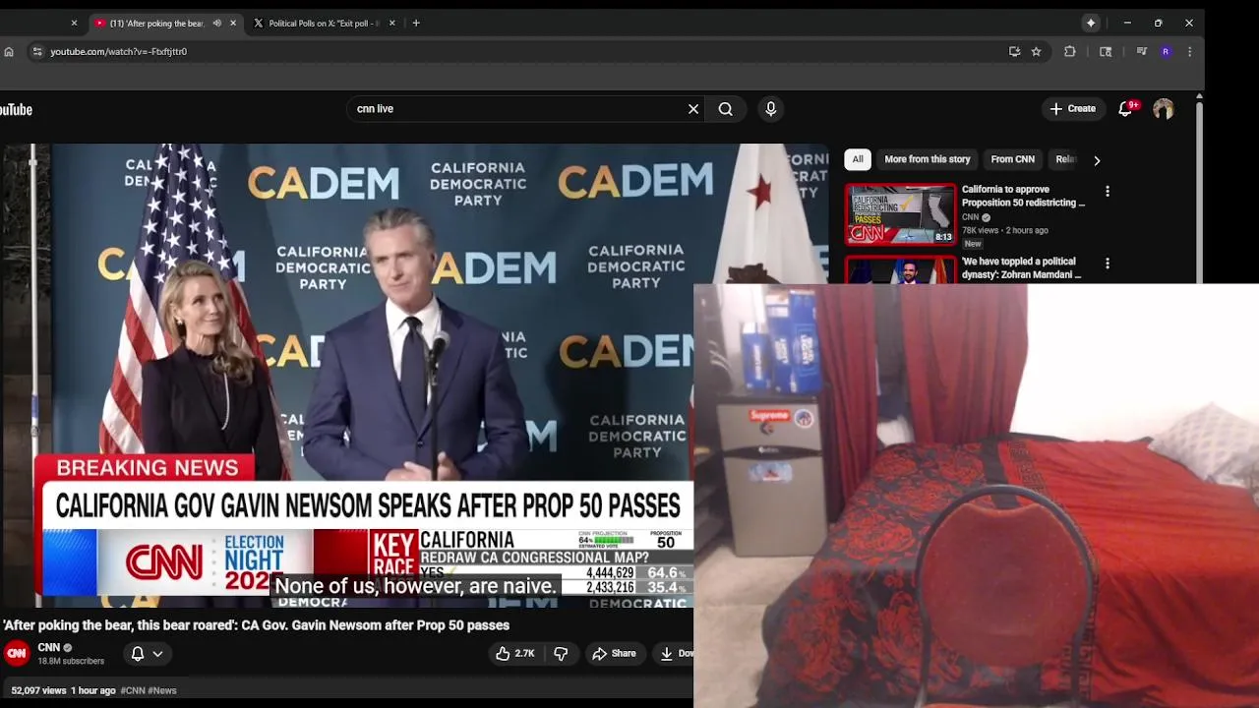This screenshot has height=708, width=1259.
Task: Open CNN channel name link
Action: coord(49,647)
